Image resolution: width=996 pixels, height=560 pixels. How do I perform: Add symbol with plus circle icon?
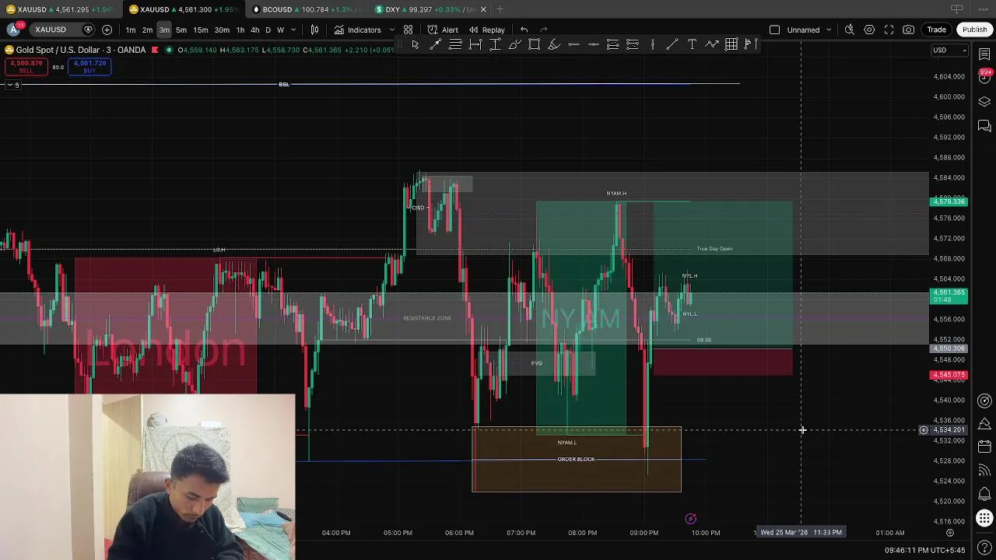click(x=107, y=30)
